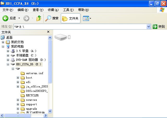Click the support folder icon
The image size is (167, 118).
click(x=23, y=104)
